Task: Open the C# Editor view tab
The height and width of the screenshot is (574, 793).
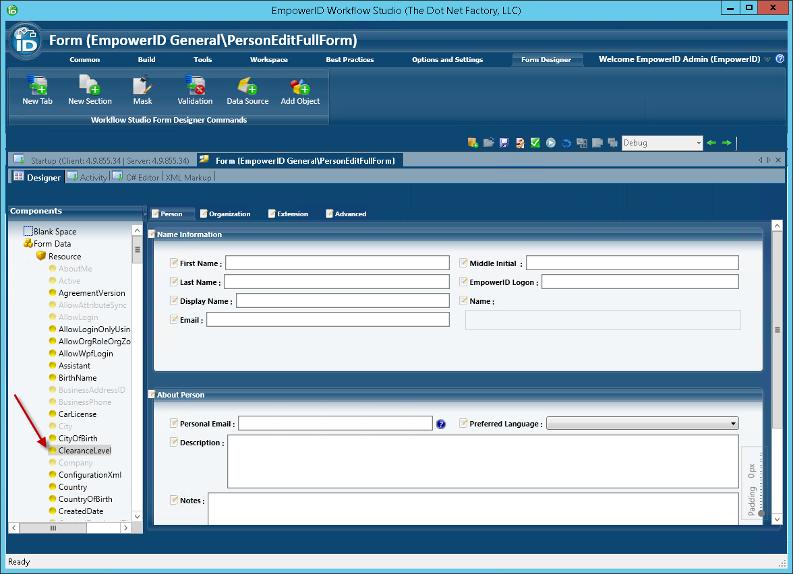Action: click(142, 178)
